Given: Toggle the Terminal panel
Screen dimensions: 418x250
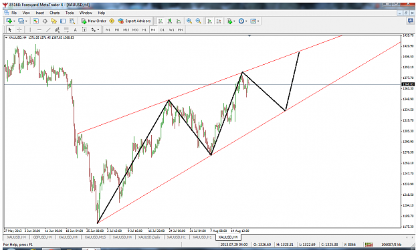Looking at the screenshot, I should [x=63, y=21].
